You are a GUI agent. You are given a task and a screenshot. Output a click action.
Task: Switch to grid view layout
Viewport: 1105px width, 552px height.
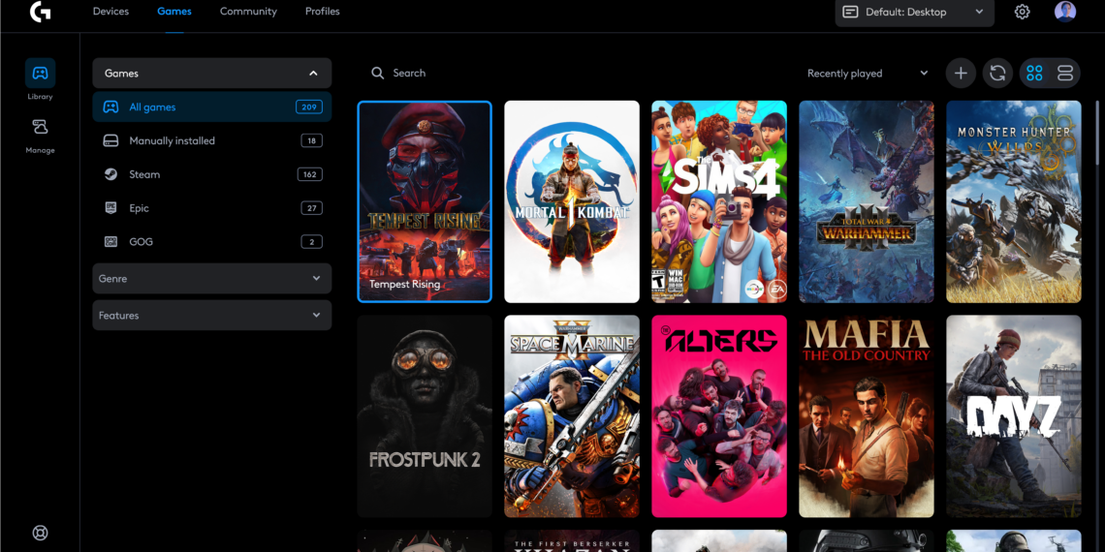1034,74
